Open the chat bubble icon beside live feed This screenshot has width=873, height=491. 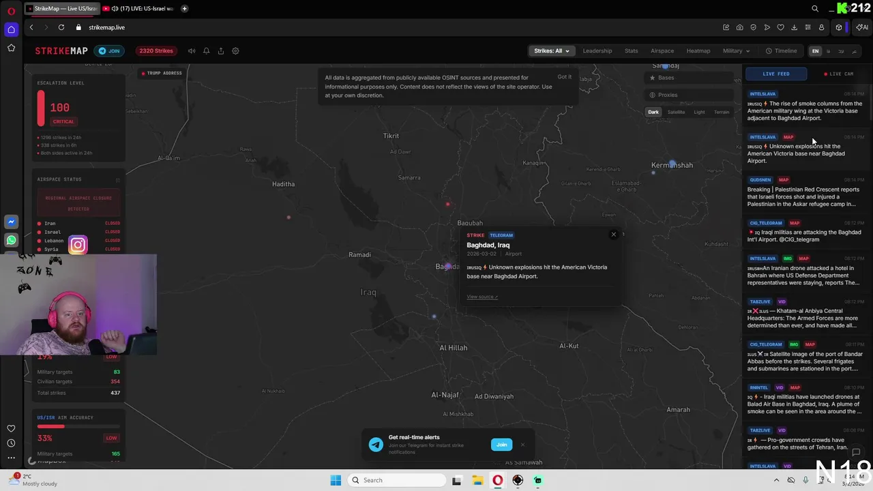tap(856, 452)
